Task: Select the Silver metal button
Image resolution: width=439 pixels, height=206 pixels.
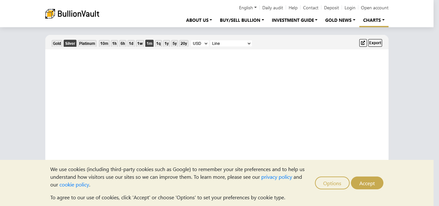Action: 70,44
